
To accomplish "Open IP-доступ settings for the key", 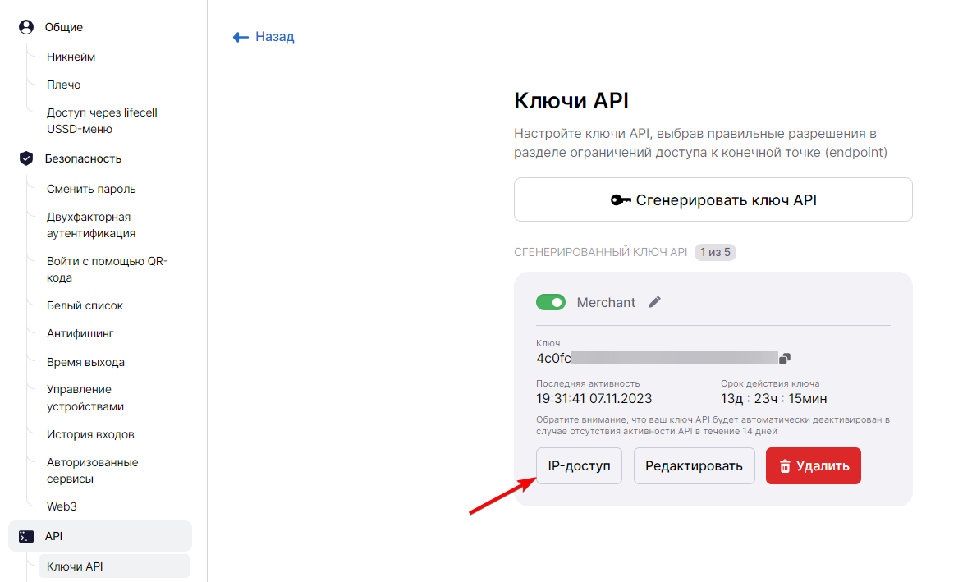I will [x=579, y=465].
